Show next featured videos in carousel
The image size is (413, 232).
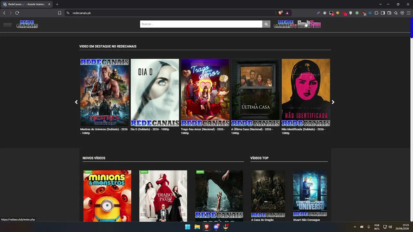click(333, 102)
